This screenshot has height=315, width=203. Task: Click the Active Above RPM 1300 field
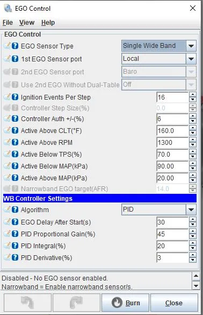(x=172, y=143)
